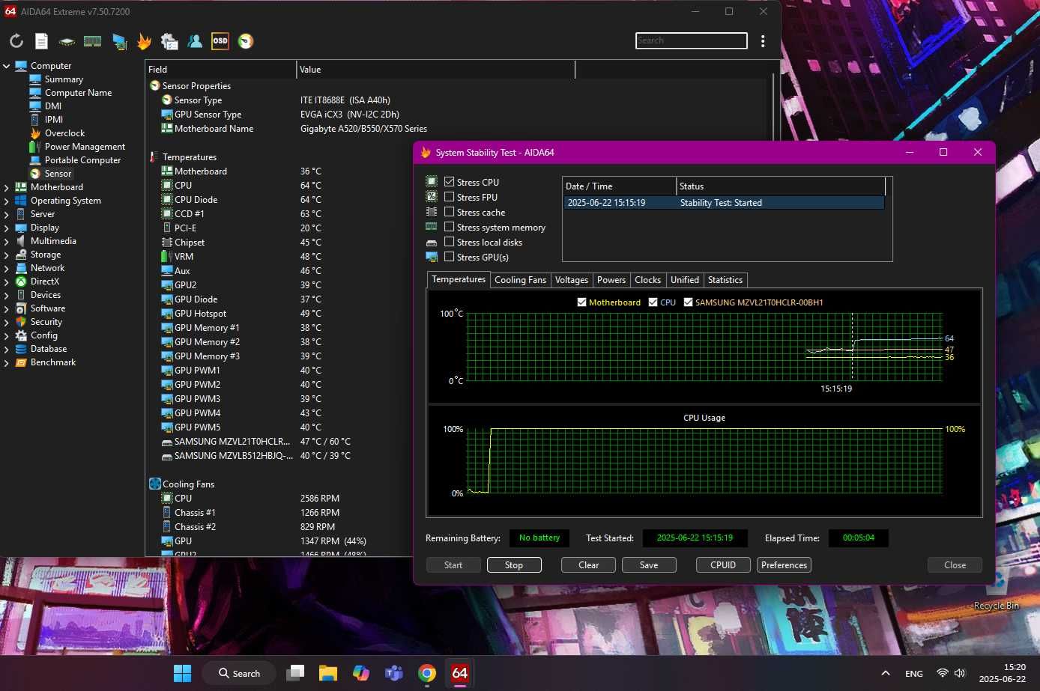Select the Stability Test Started log row

[724, 203]
